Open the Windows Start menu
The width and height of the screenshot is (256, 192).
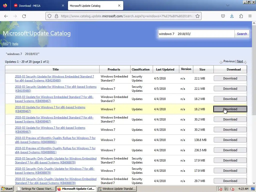click(7, 189)
